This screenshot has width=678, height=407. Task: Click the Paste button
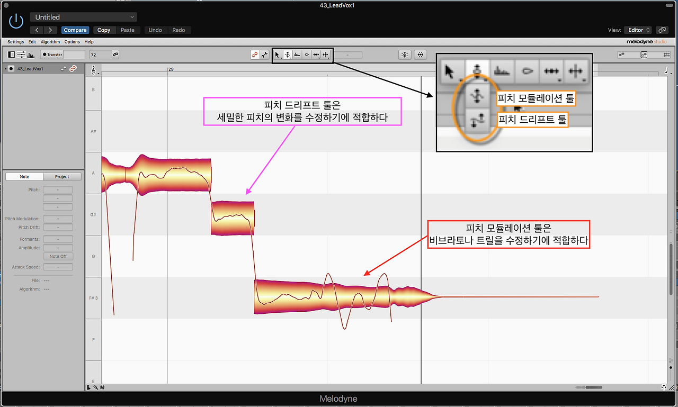(x=128, y=30)
